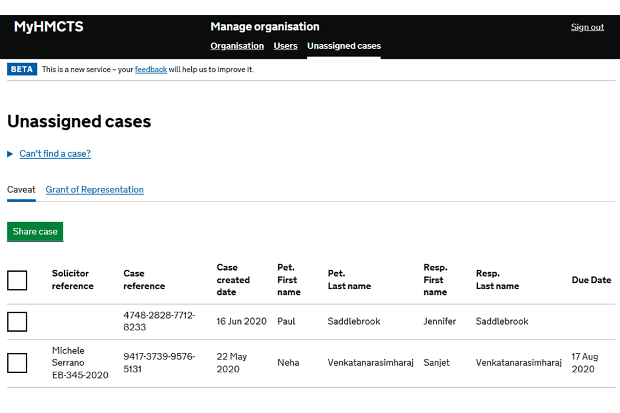Tick the select-all checkbox in table header
The width and height of the screenshot is (620, 413).
point(17,281)
